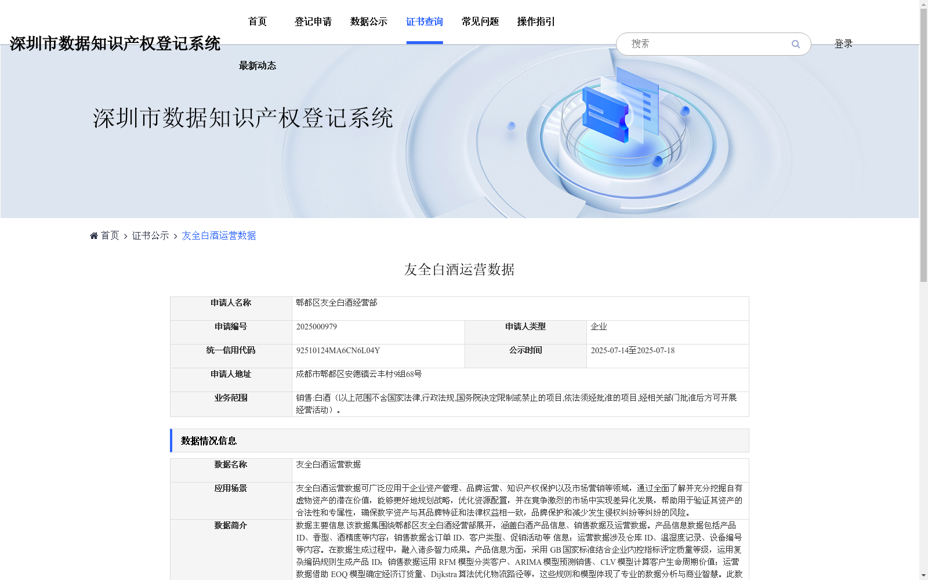Click the 统一信用代码 label cell

pyautogui.click(x=231, y=356)
